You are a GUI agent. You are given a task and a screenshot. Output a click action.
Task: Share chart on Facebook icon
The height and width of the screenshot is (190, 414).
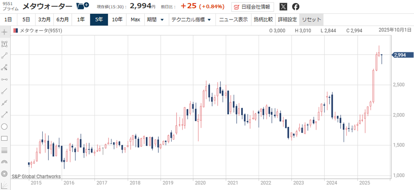point(295,7)
